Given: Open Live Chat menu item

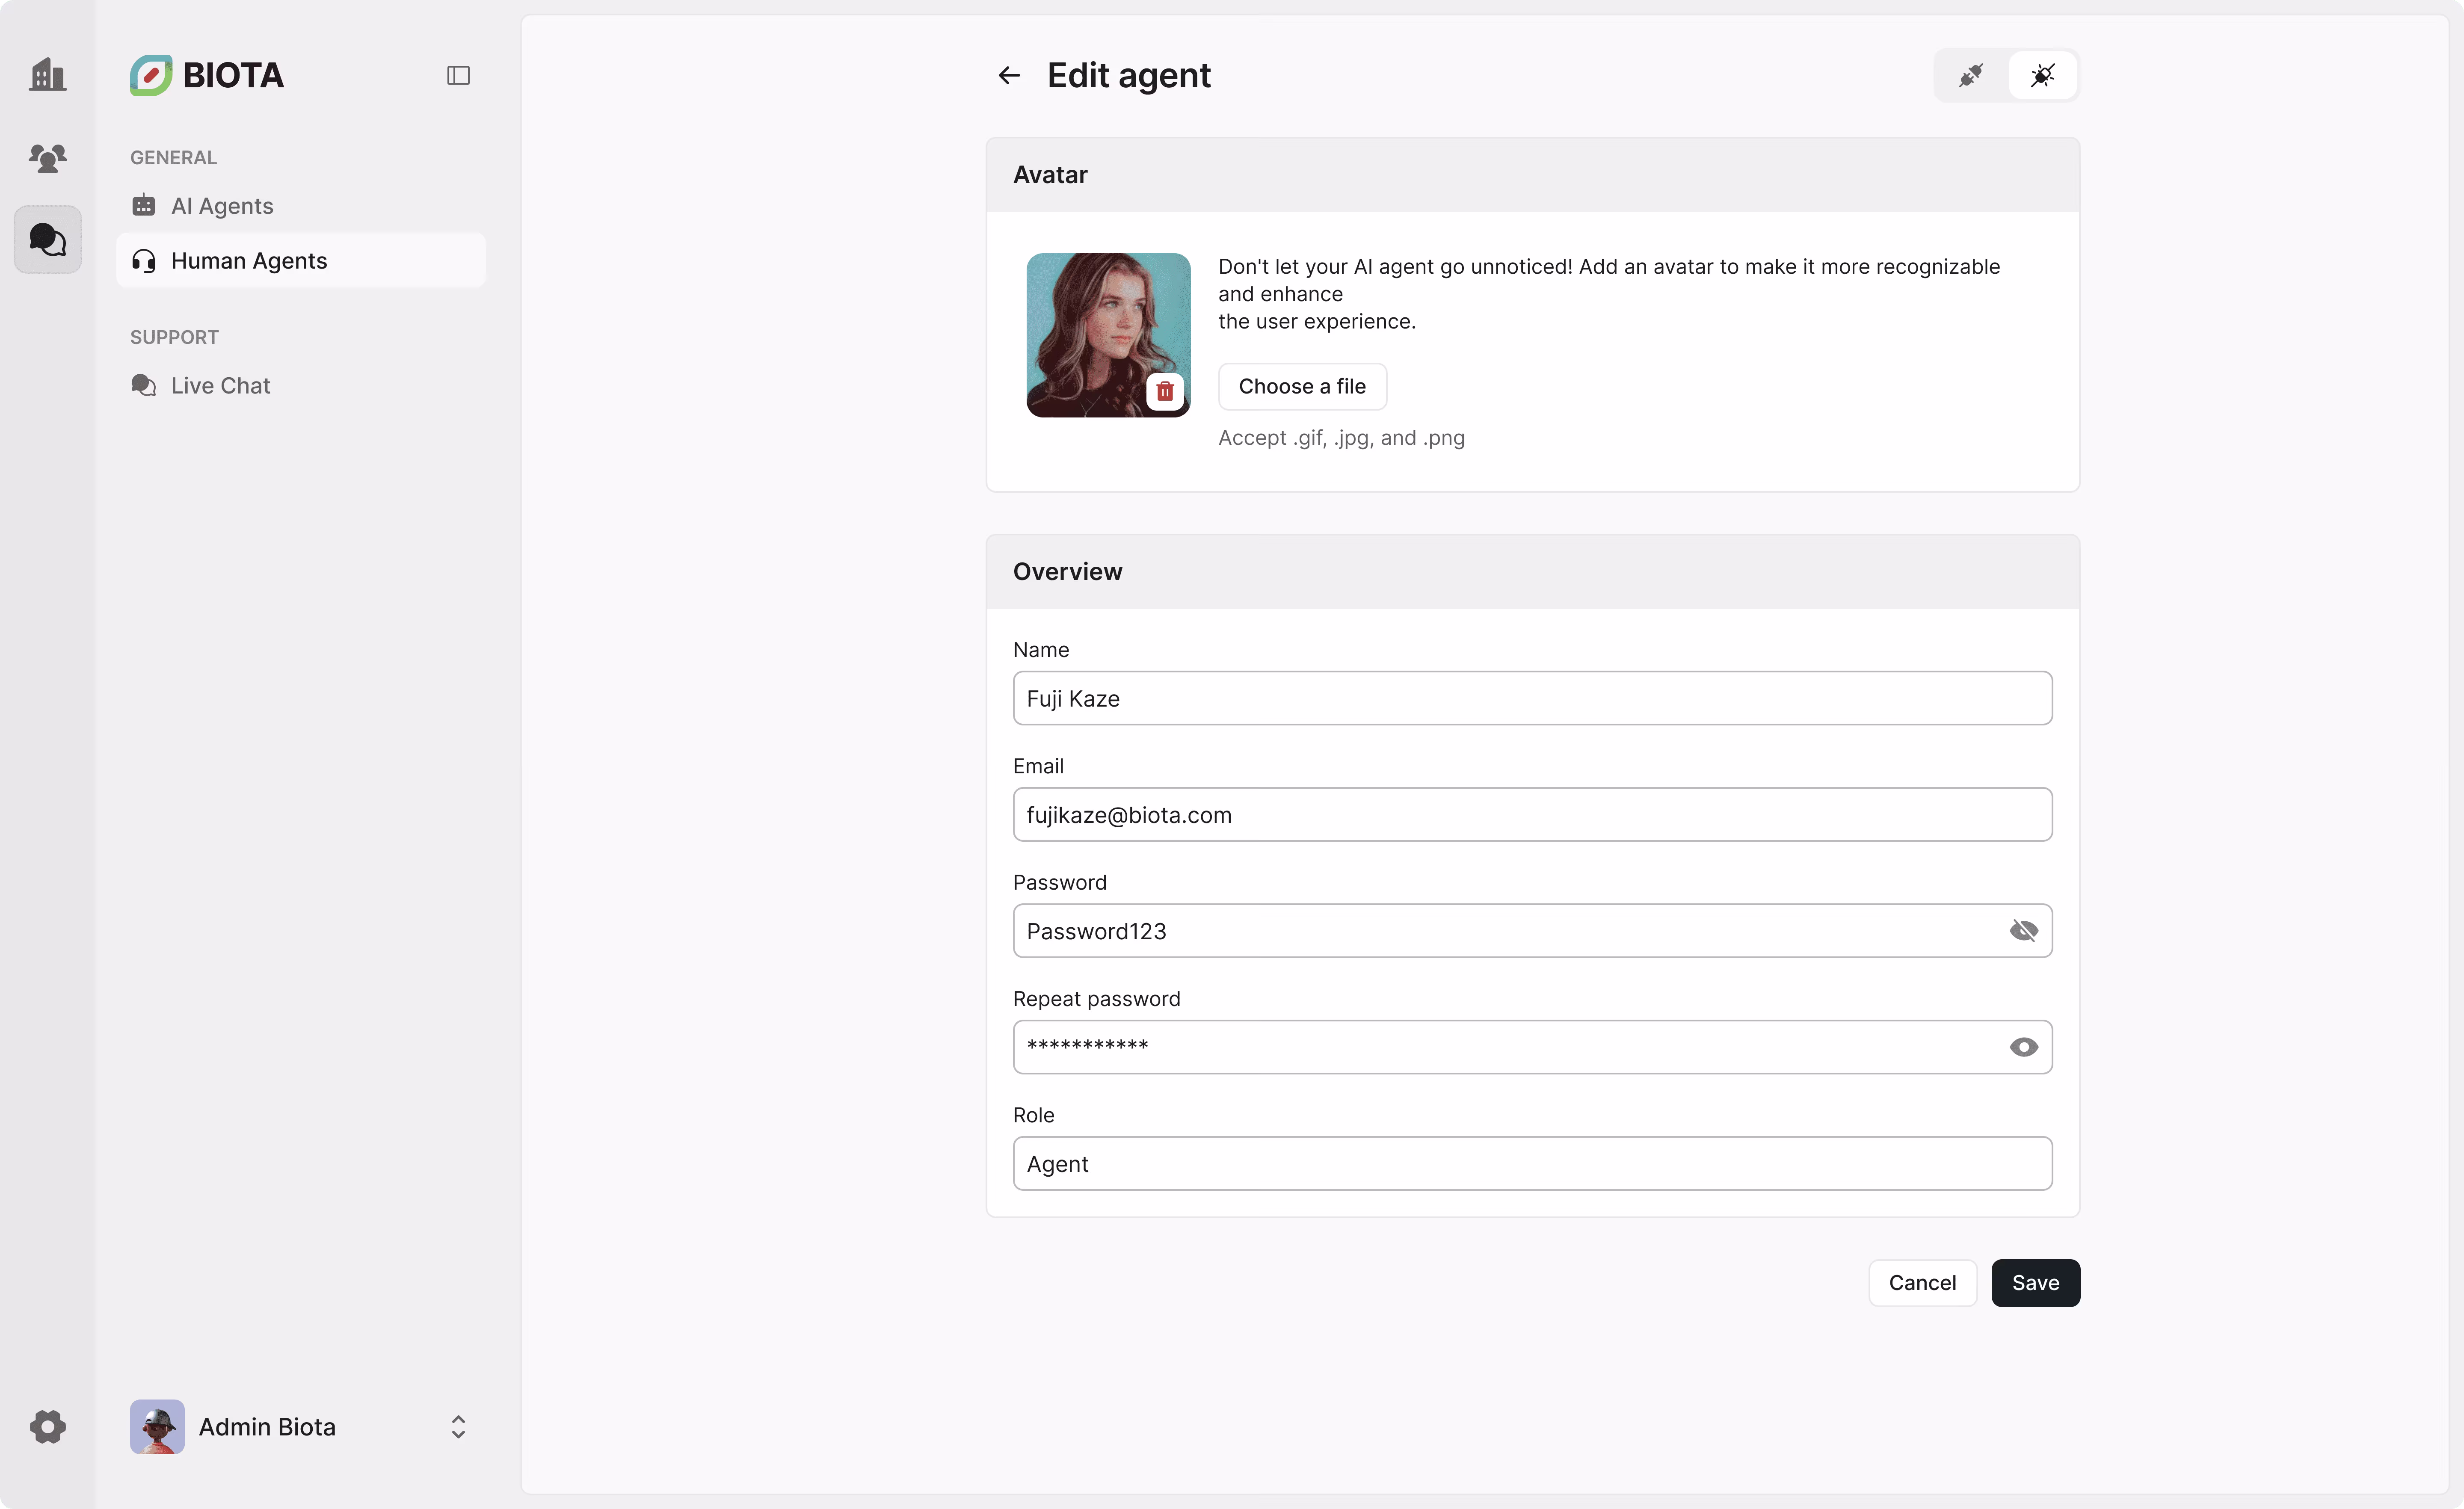Looking at the screenshot, I should click(x=301, y=386).
